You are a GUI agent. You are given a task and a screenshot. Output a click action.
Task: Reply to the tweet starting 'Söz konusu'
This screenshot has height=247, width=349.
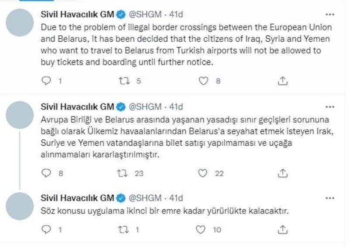(45, 229)
